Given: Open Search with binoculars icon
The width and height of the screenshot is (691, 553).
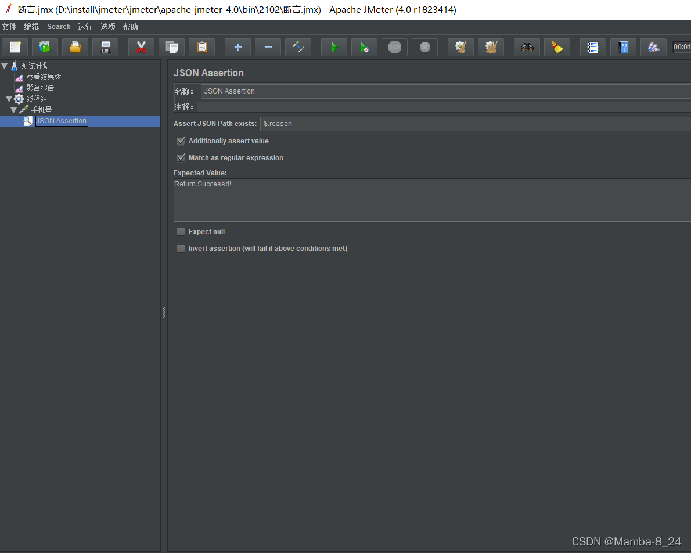Looking at the screenshot, I should tap(527, 47).
